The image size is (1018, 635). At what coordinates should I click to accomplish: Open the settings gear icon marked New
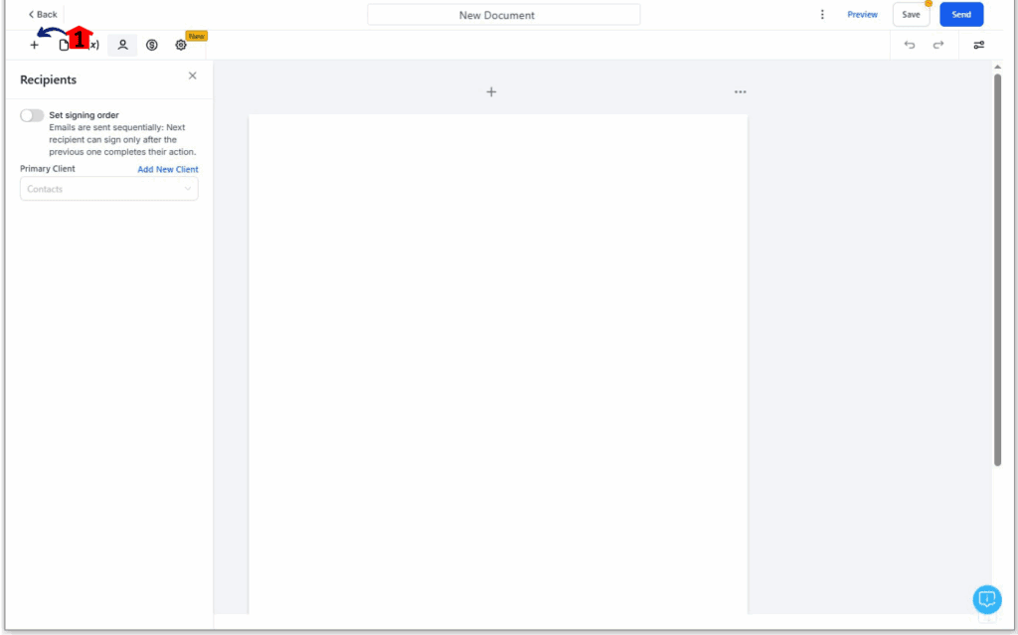(x=181, y=45)
